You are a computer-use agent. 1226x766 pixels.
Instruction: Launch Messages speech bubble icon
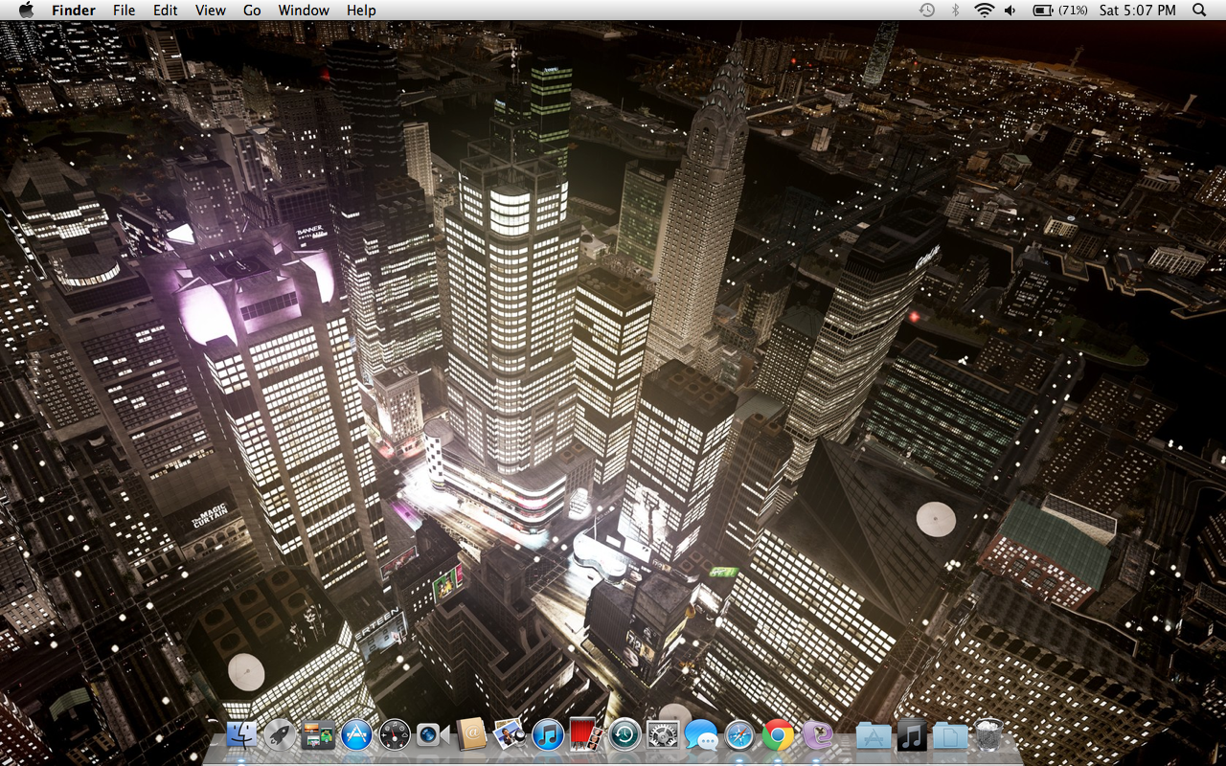coord(701,734)
